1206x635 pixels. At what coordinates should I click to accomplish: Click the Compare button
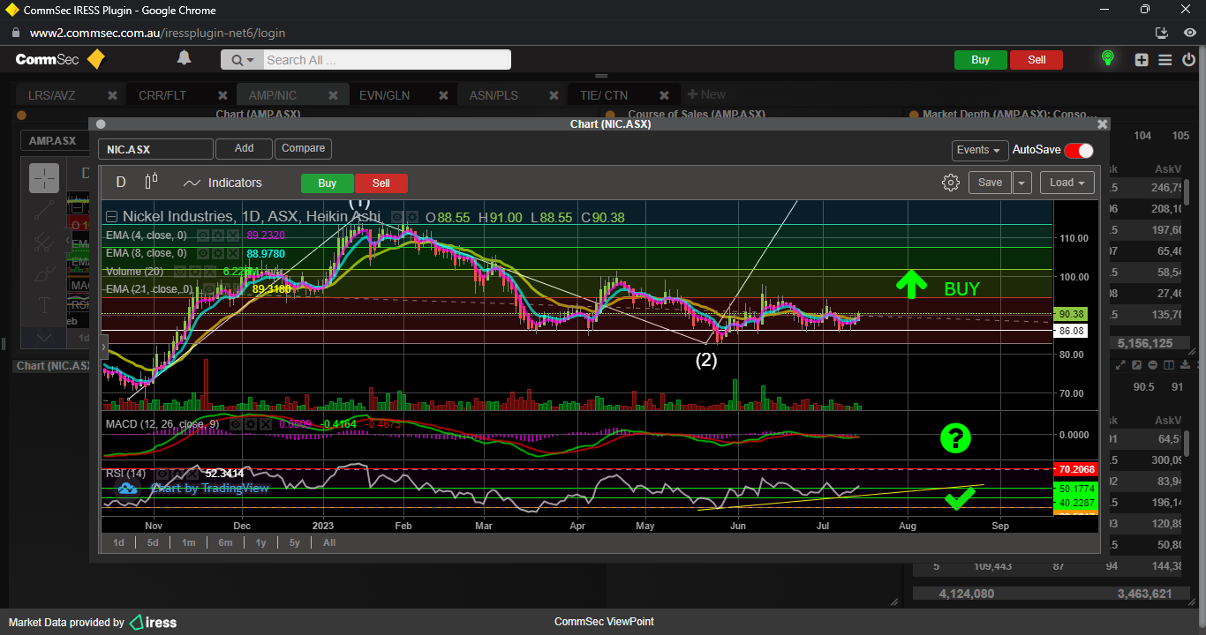click(x=304, y=149)
